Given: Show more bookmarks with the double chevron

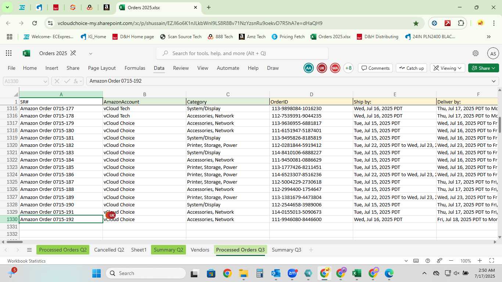Looking at the screenshot, I should tap(489, 37).
